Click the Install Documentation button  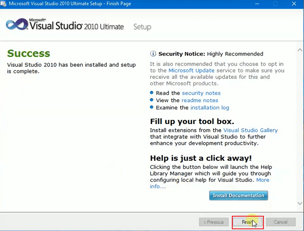tap(238, 195)
